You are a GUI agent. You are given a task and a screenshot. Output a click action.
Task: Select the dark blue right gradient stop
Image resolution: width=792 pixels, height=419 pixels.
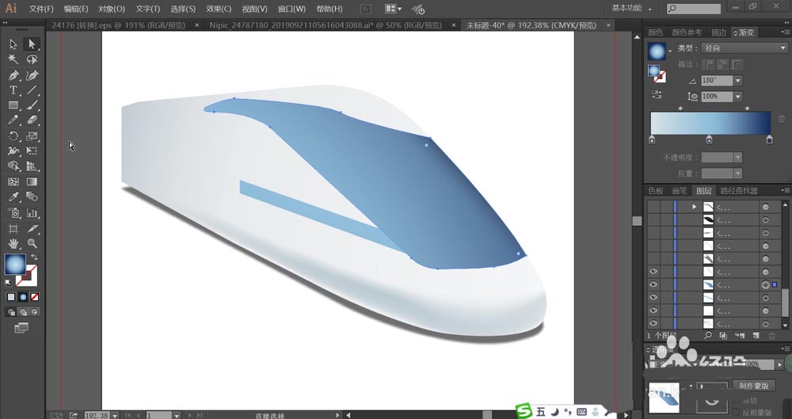[x=769, y=139]
